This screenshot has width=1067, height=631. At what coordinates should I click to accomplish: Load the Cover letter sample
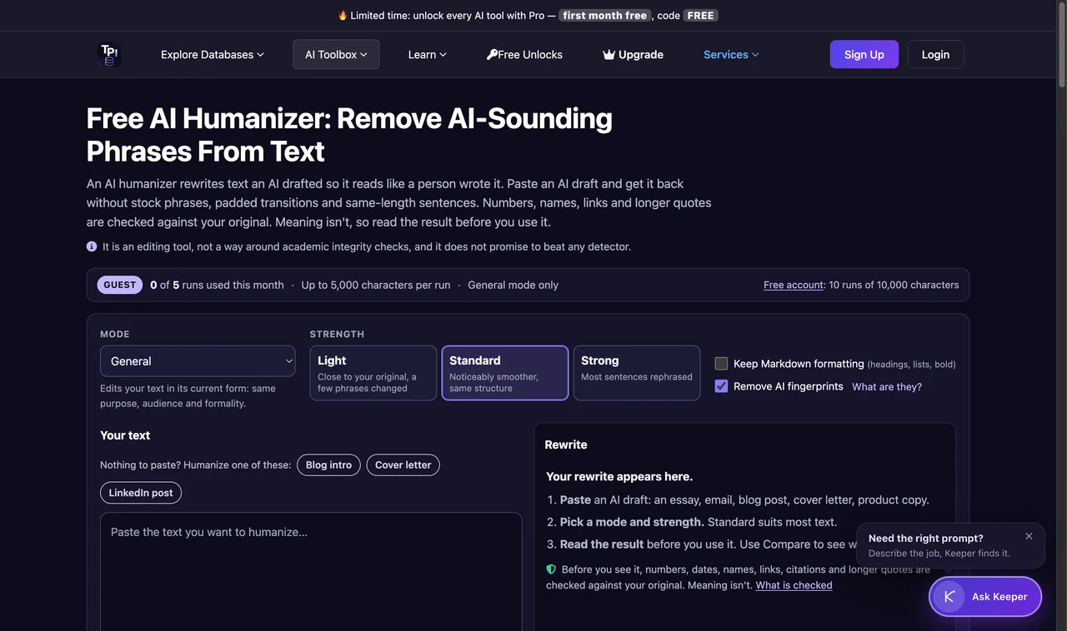click(x=403, y=465)
